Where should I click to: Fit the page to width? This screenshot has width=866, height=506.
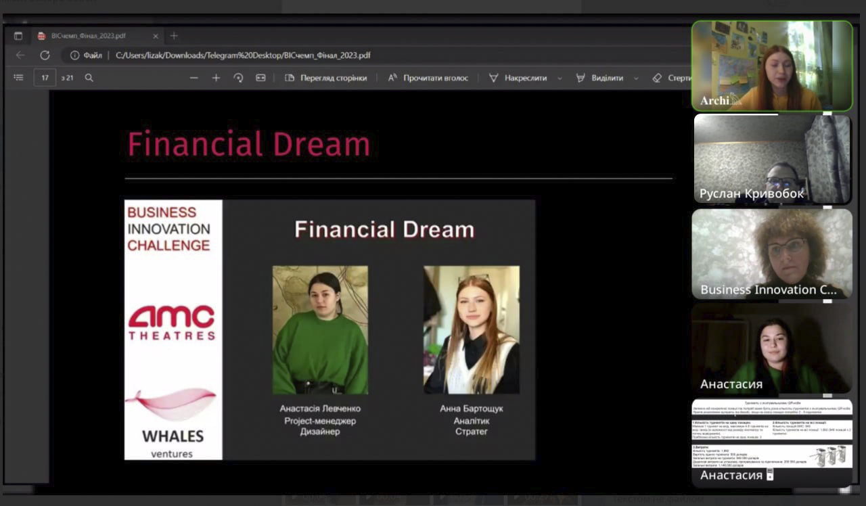[x=260, y=78]
